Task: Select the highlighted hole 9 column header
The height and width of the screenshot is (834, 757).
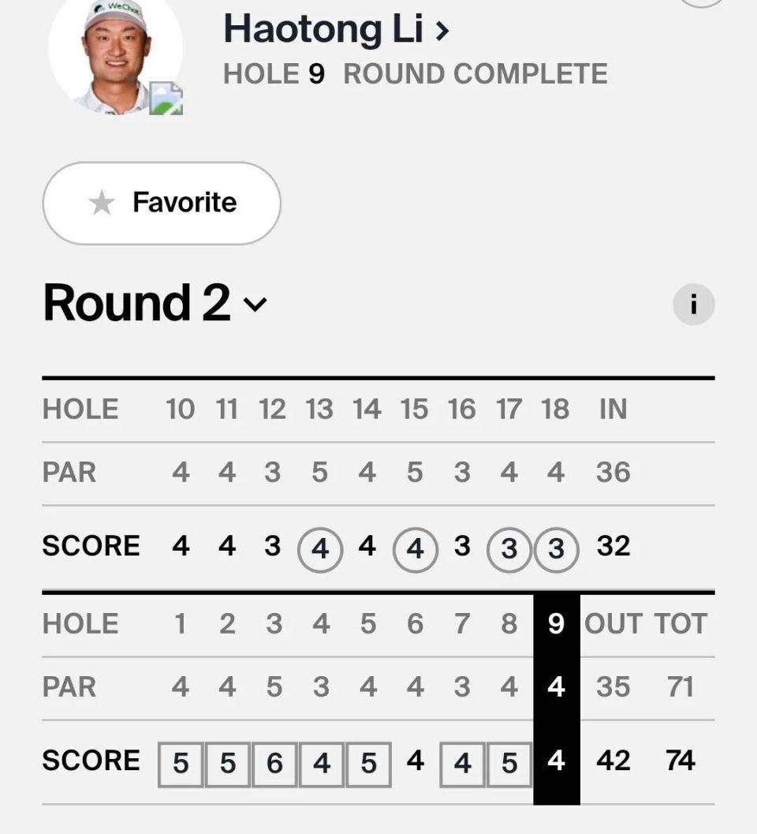Action: click(556, 623)
